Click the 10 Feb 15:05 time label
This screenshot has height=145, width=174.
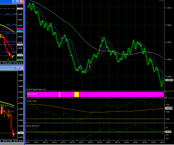[x=18, y=63]
